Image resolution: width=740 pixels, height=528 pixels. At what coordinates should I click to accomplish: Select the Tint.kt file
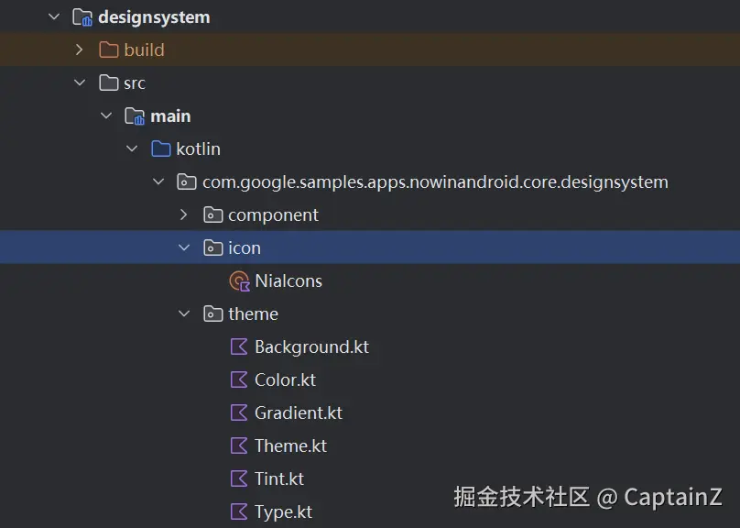coord(279,478)
